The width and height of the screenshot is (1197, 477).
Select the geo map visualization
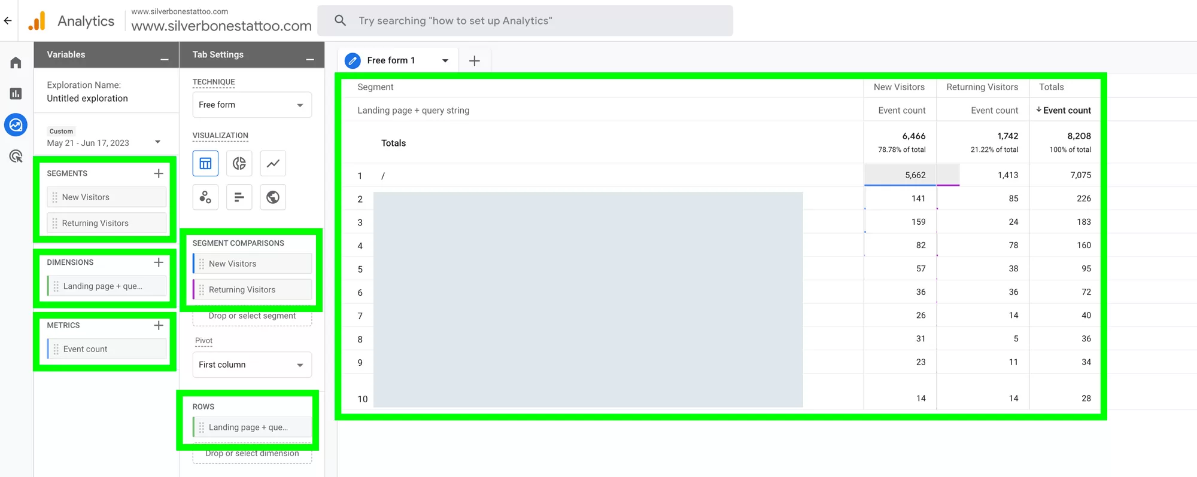click(273, 197)
